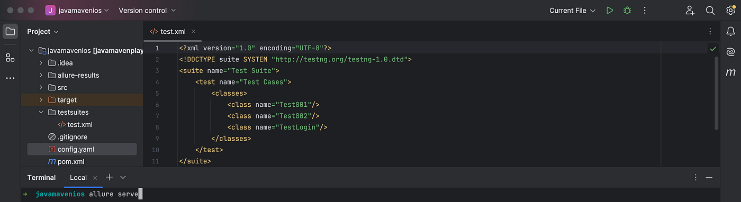The height and width of the screenshot is (202, 741).
Task: Open IDE settings gear icon
Action: (731, 11)
